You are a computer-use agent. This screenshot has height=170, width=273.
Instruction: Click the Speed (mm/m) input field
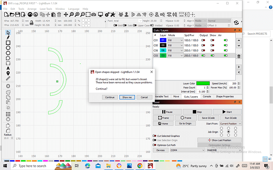233,83
